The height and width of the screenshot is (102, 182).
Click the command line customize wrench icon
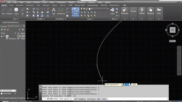click(x=40, y=91)
